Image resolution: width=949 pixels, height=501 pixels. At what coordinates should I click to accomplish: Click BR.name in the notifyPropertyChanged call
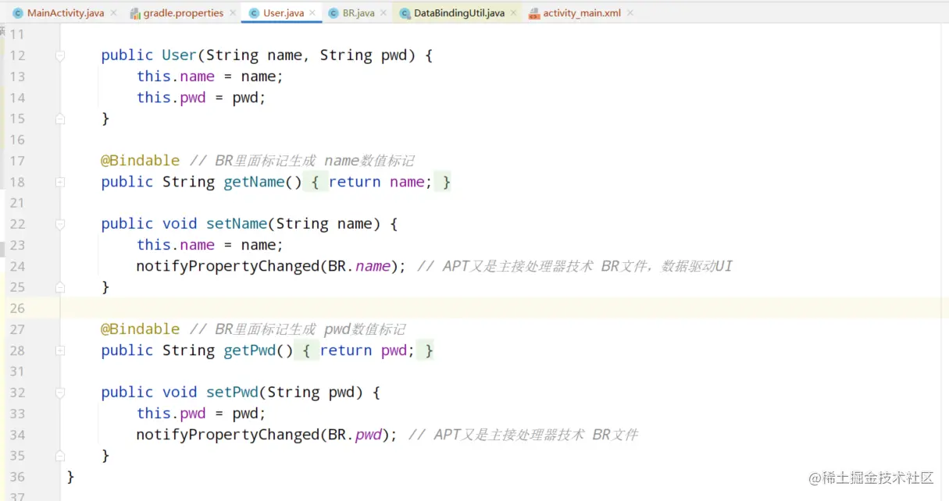pyautogui.click(x=359, y=266)
